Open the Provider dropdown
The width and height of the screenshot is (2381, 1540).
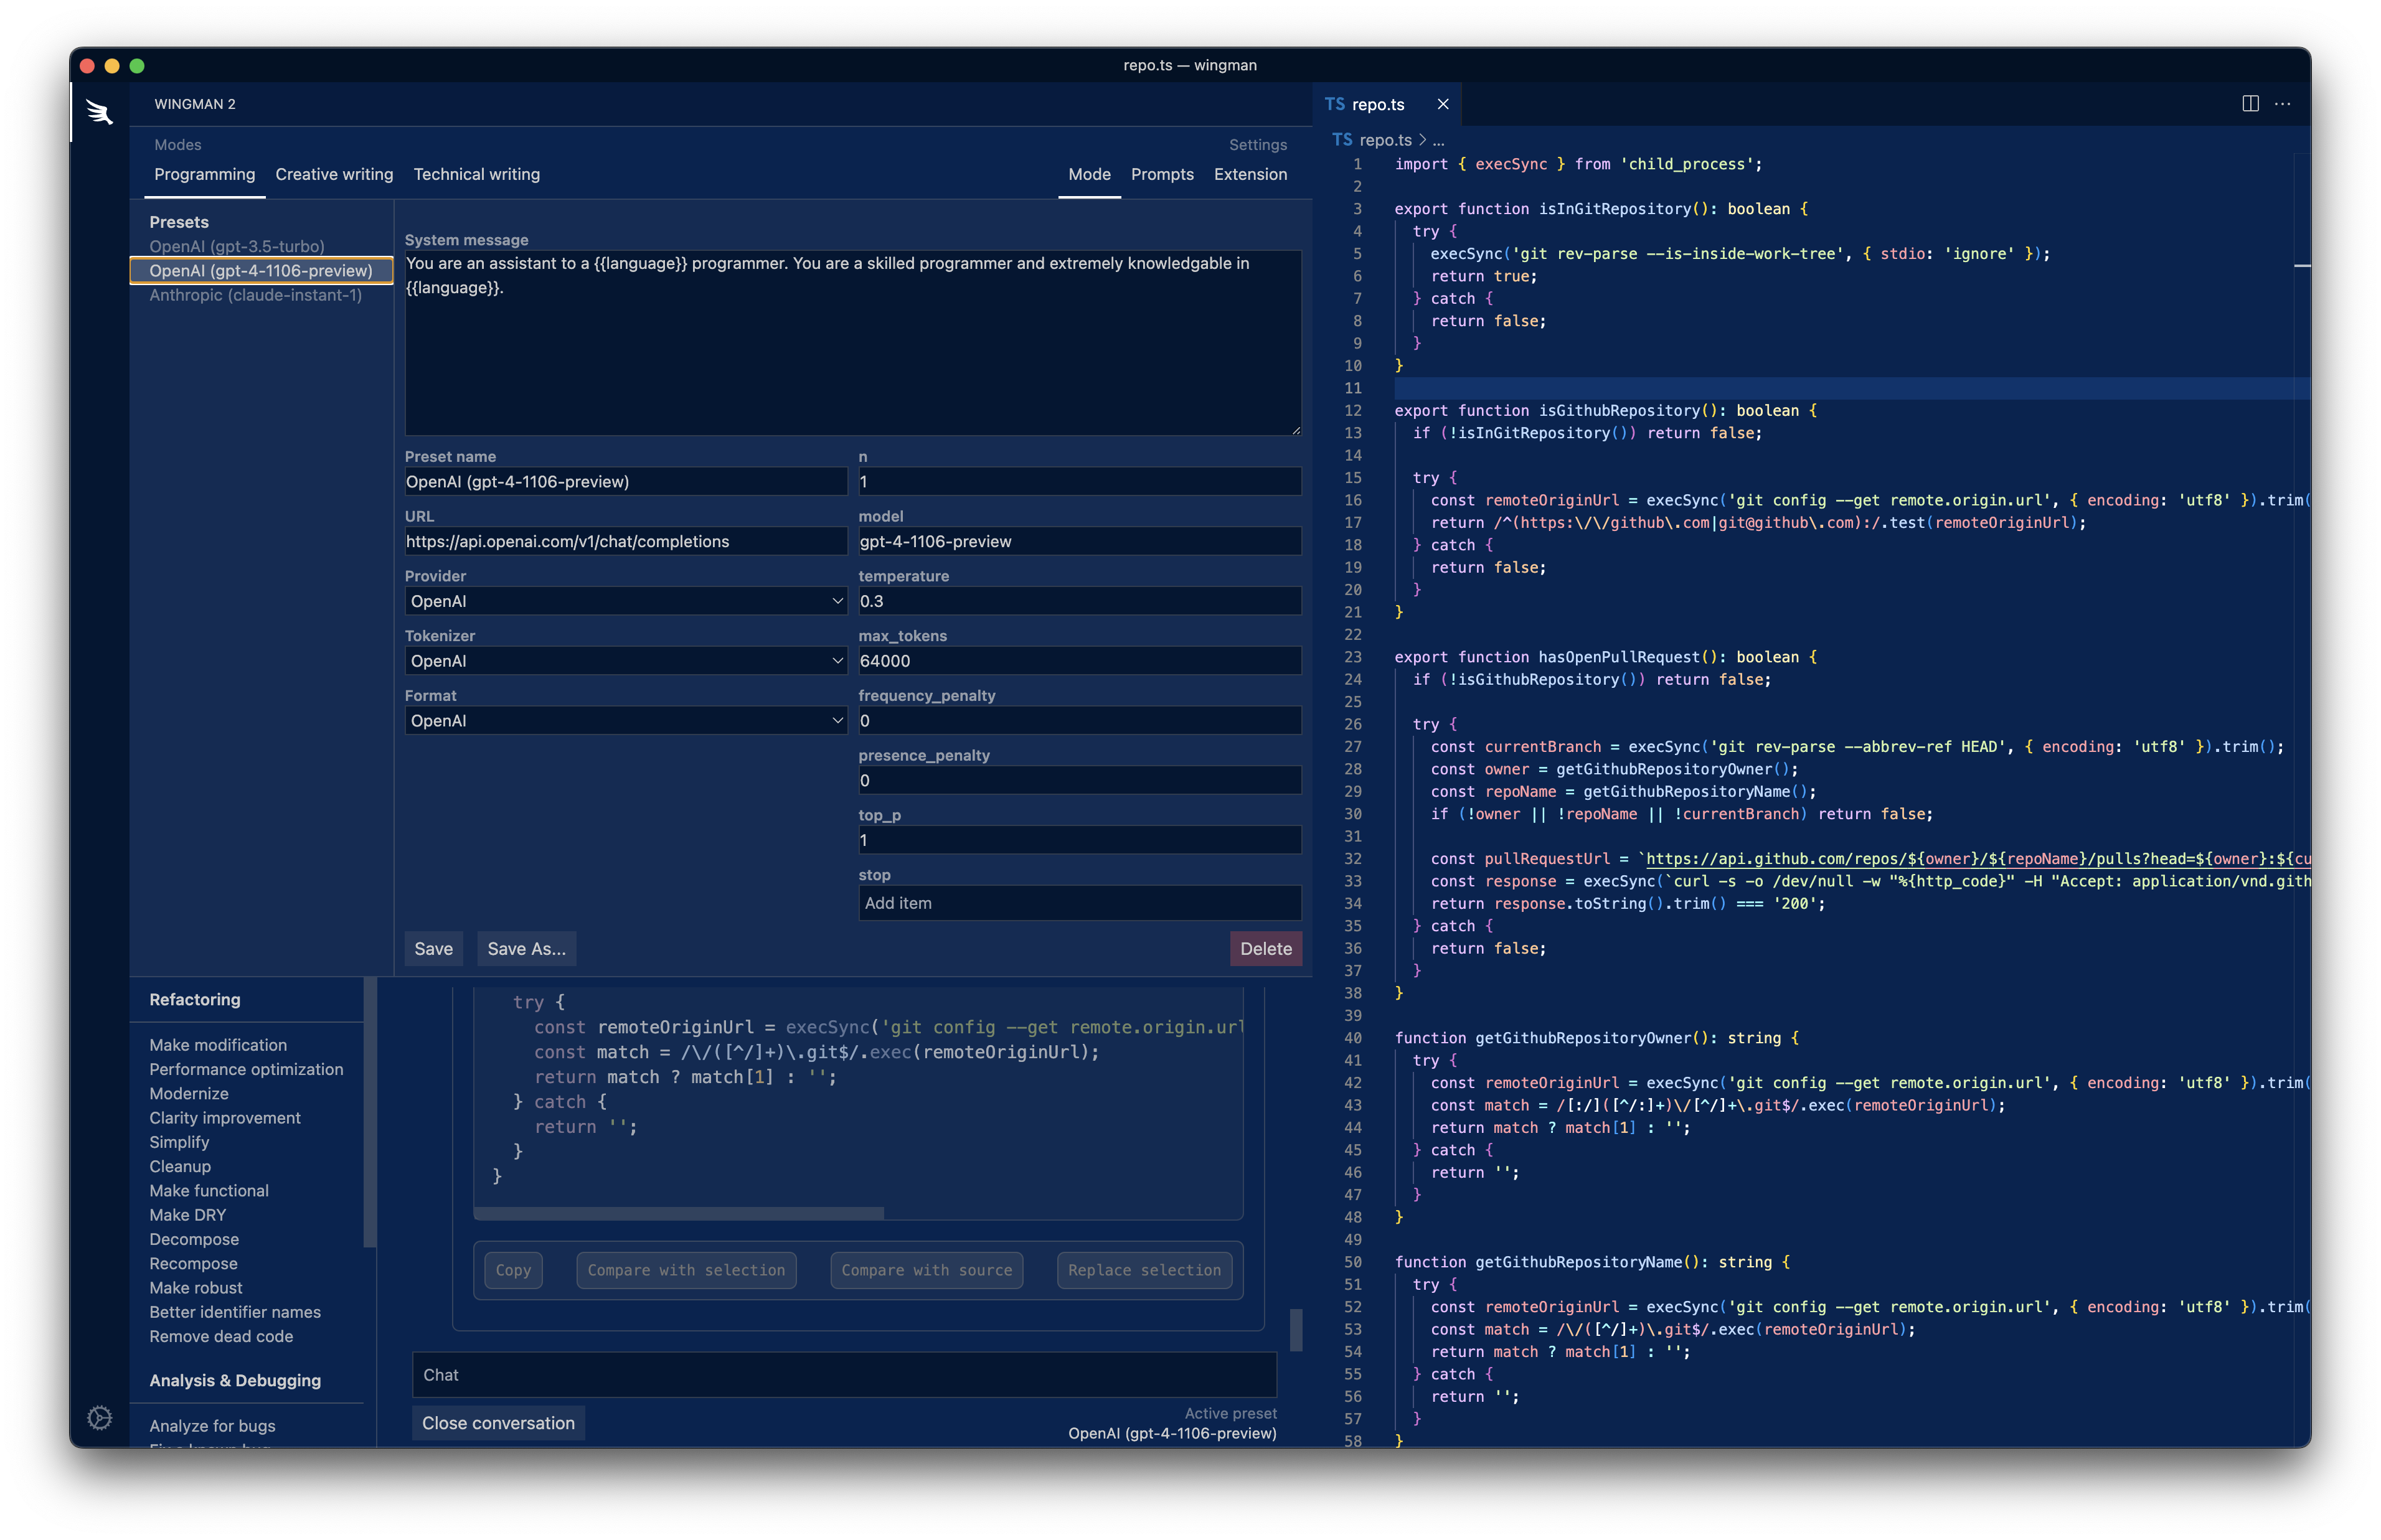(x=625, y=601)
